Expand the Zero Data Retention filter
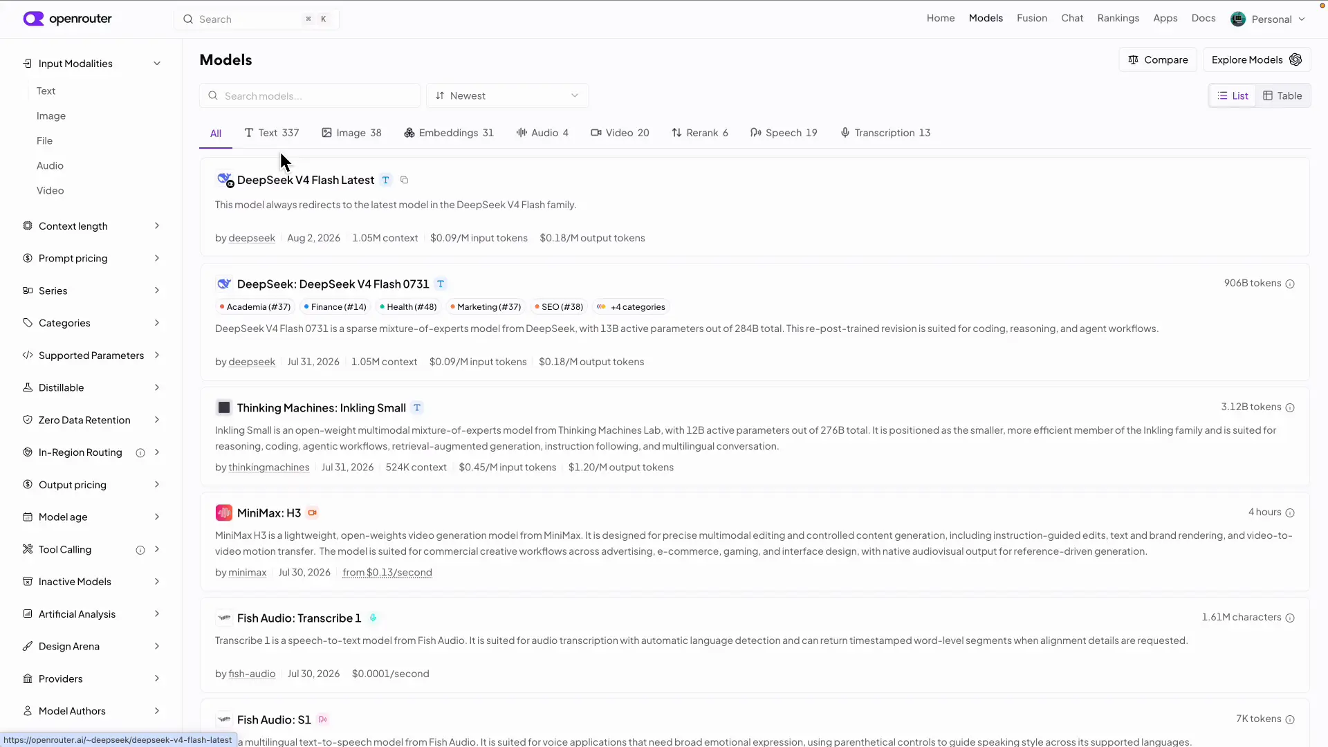The height and width of the screenshot is (747, 1328). coord(92,421)
